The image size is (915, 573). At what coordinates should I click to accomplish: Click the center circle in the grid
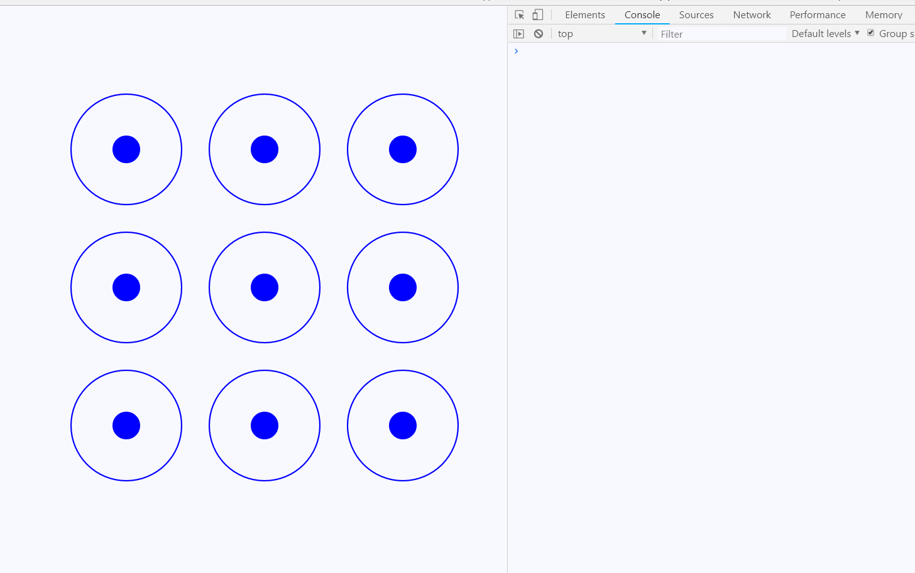(265, 287)
